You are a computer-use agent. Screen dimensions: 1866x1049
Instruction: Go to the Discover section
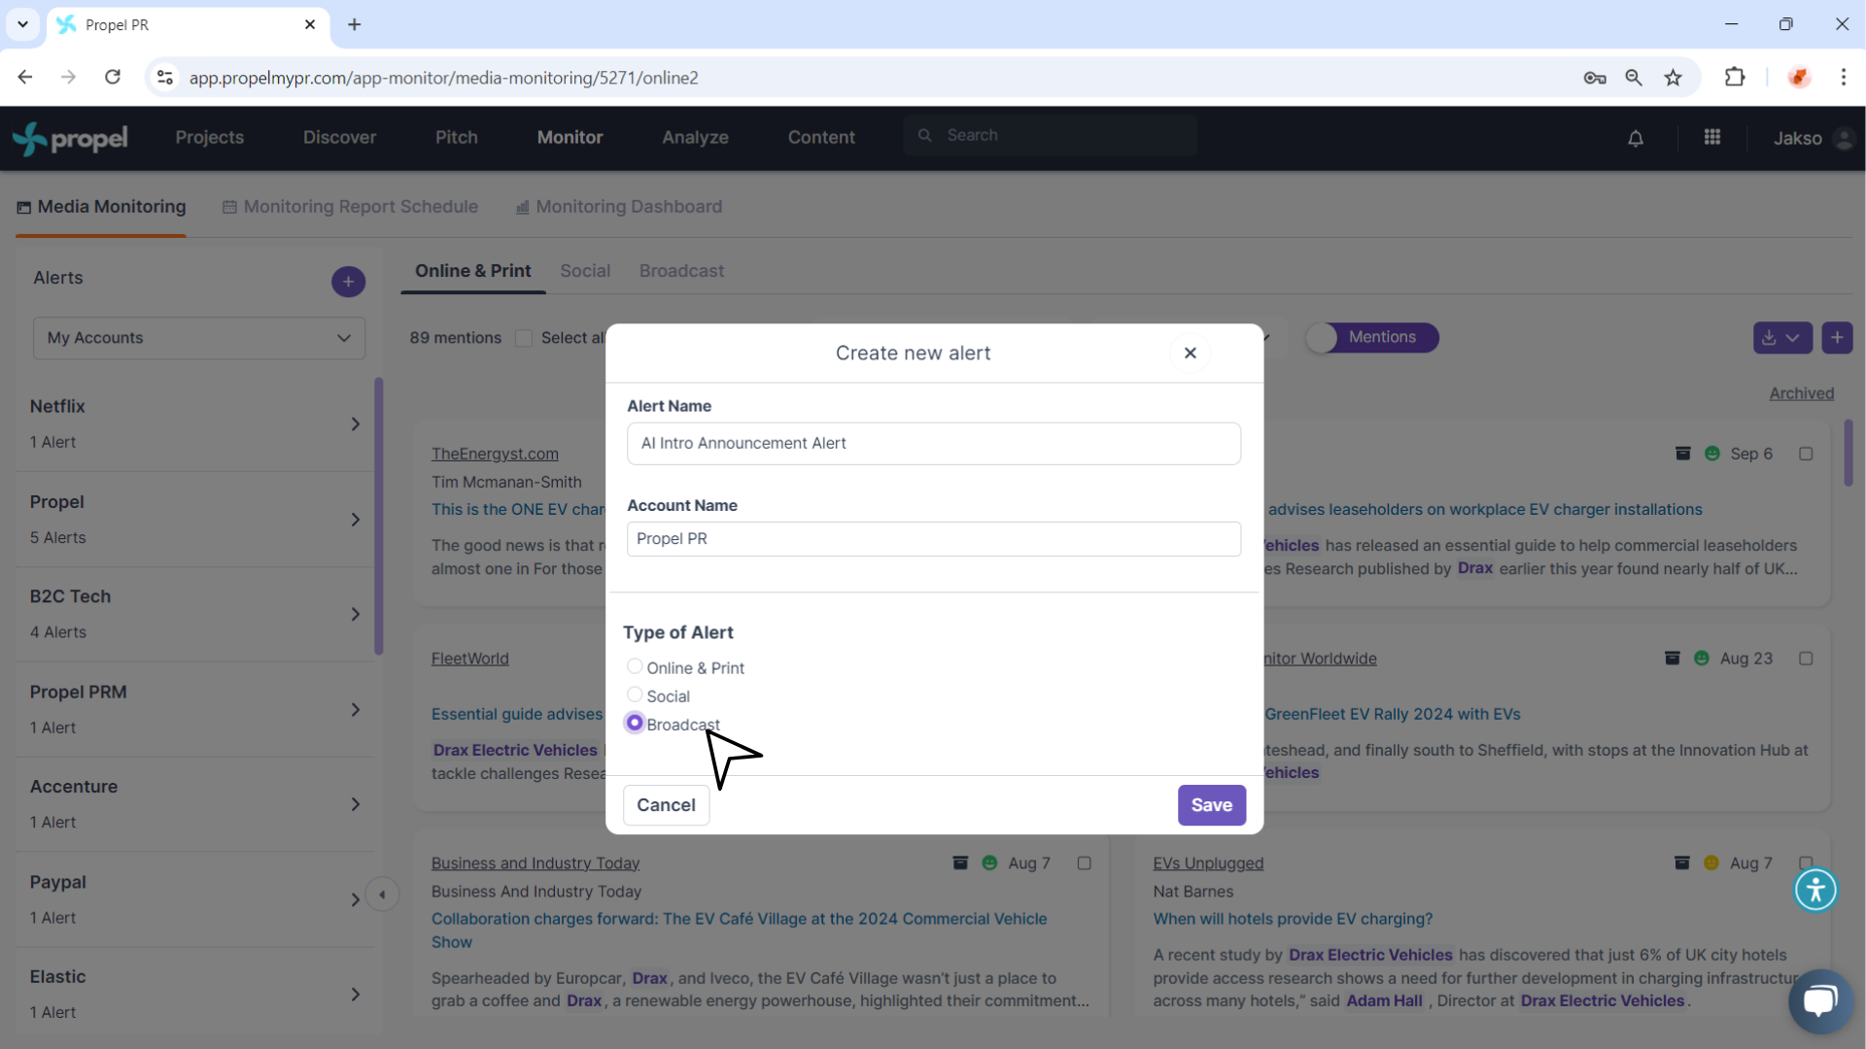coord(339,138)
